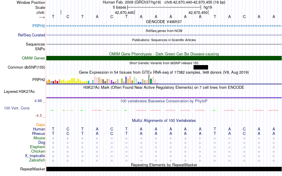Click the Layered H3K27Ac label
Viewport: 282px width, 176px height.
(x=19, y=92)
